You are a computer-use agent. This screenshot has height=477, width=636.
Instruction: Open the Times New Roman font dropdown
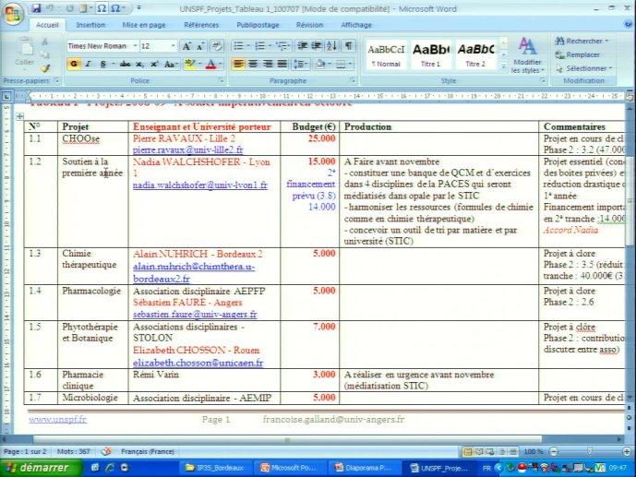click(x=135, y=46)
